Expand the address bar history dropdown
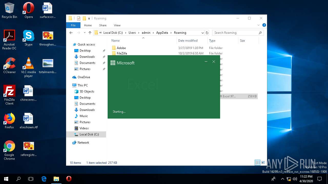This screenshot has width=328, height=184. tap(202, 33)
